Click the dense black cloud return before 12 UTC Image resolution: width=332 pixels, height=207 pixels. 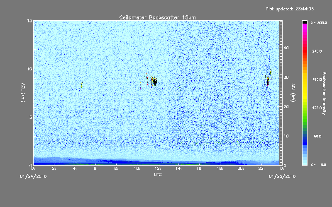(x=154, y=82)
